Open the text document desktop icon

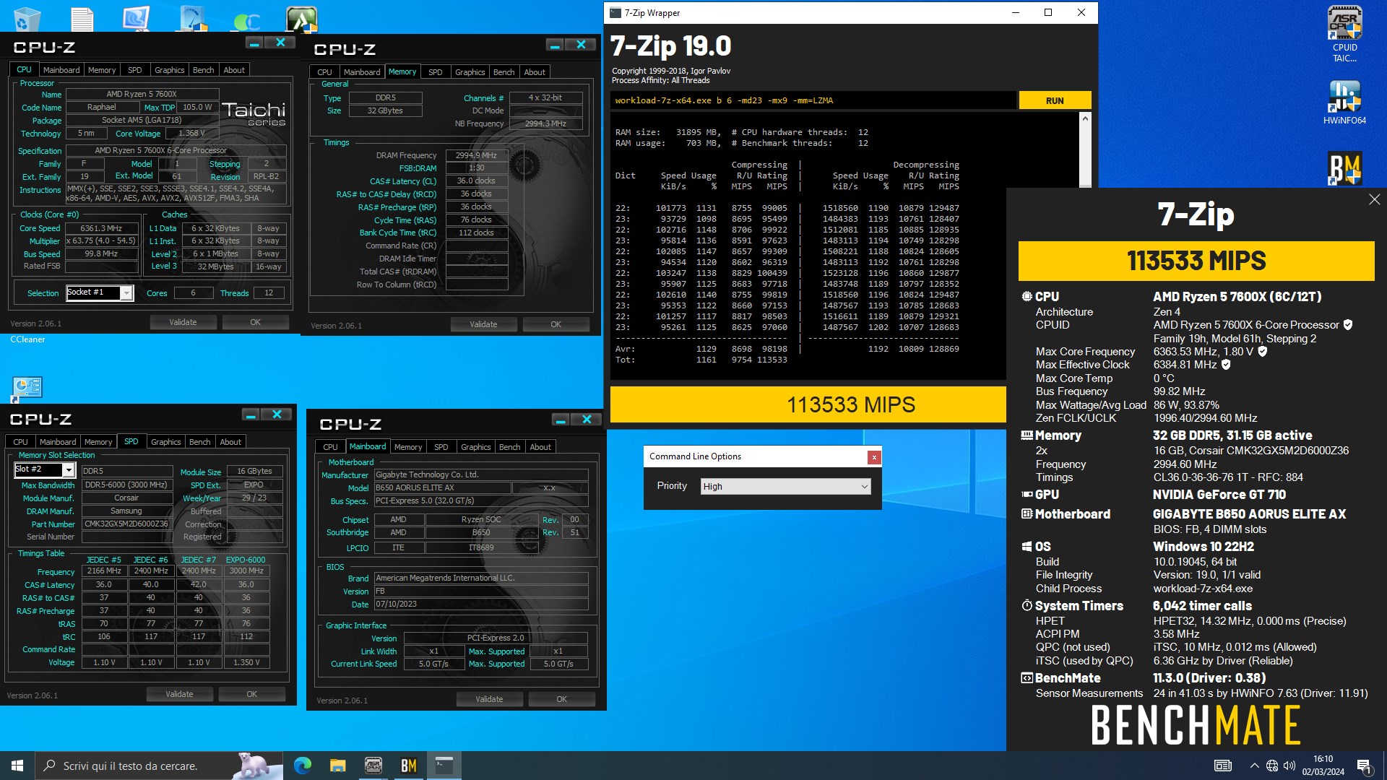pos(82,18)
